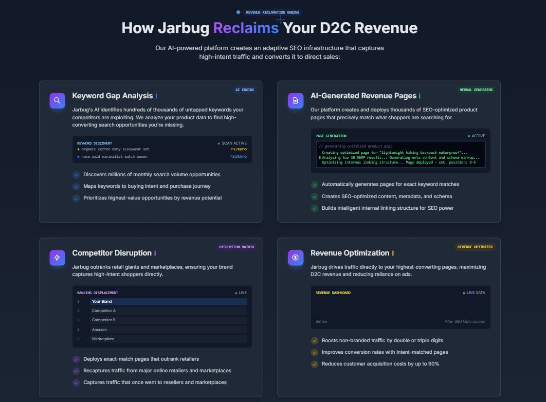Click the blue dot before Revenue Reclamation Engine
The width and height of the screenshot is (546, 402).
(x=238, y=12)
